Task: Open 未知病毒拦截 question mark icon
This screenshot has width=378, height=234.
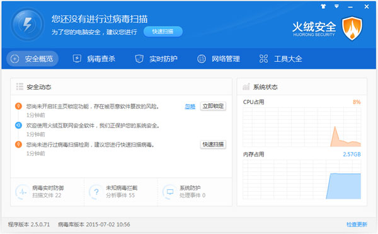Action: point(96,192)
